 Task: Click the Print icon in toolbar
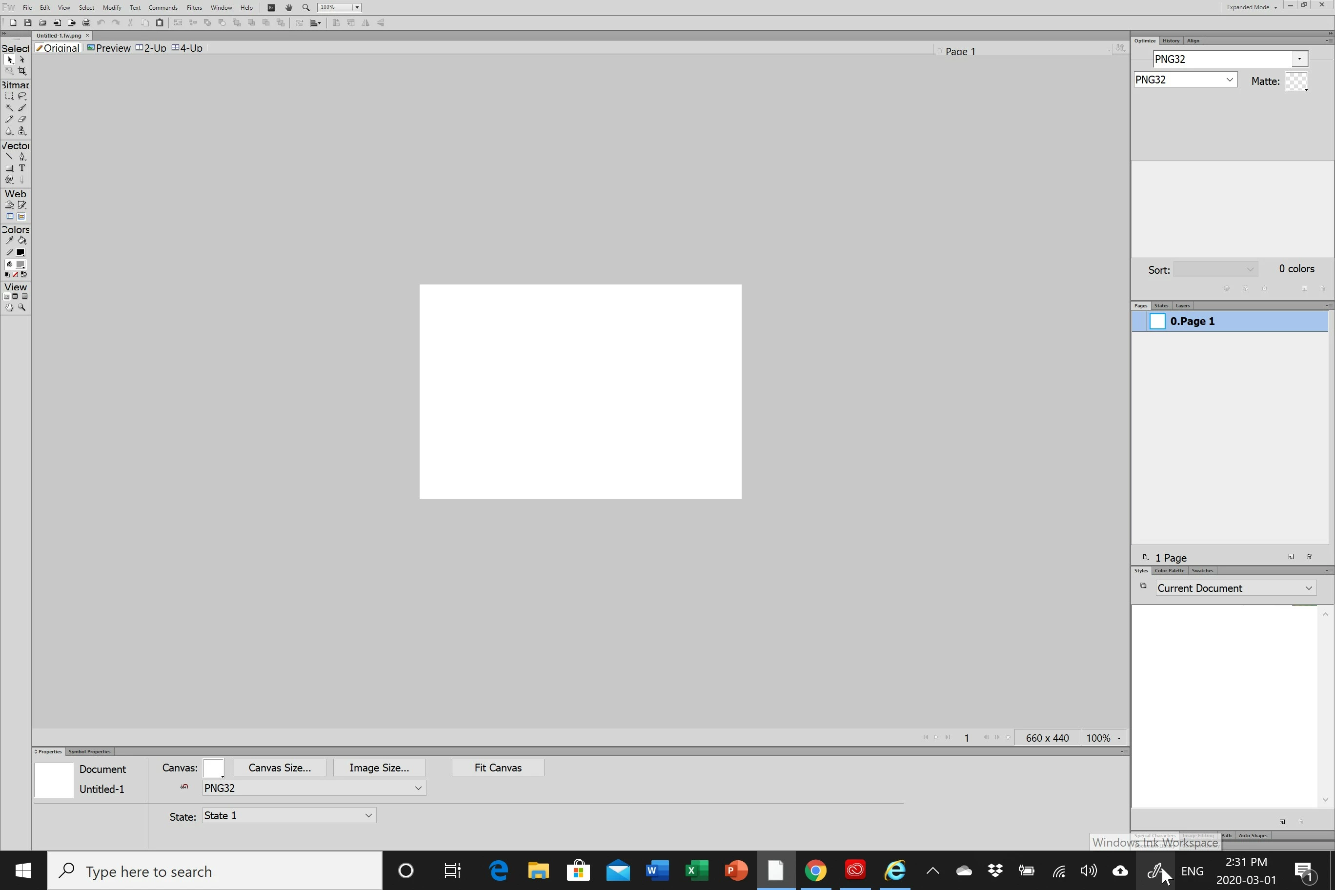click(86, 23)
